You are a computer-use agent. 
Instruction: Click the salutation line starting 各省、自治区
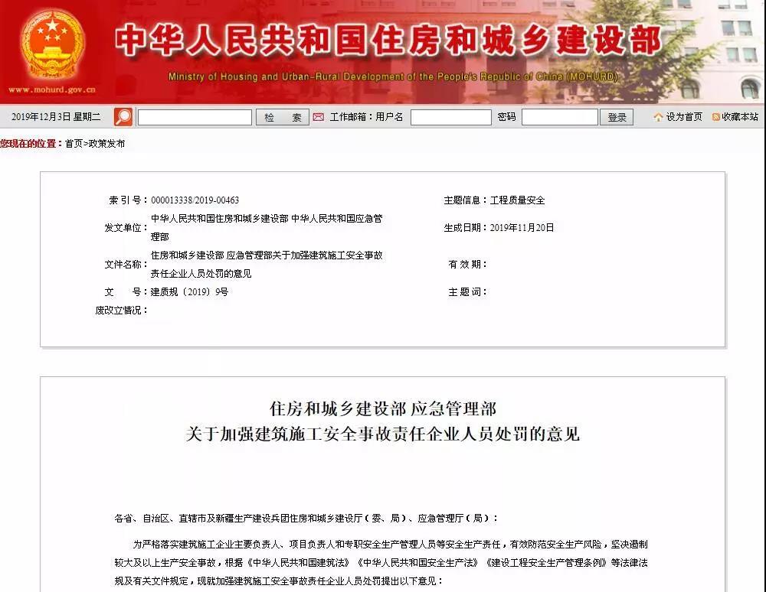tap(306, 519)
